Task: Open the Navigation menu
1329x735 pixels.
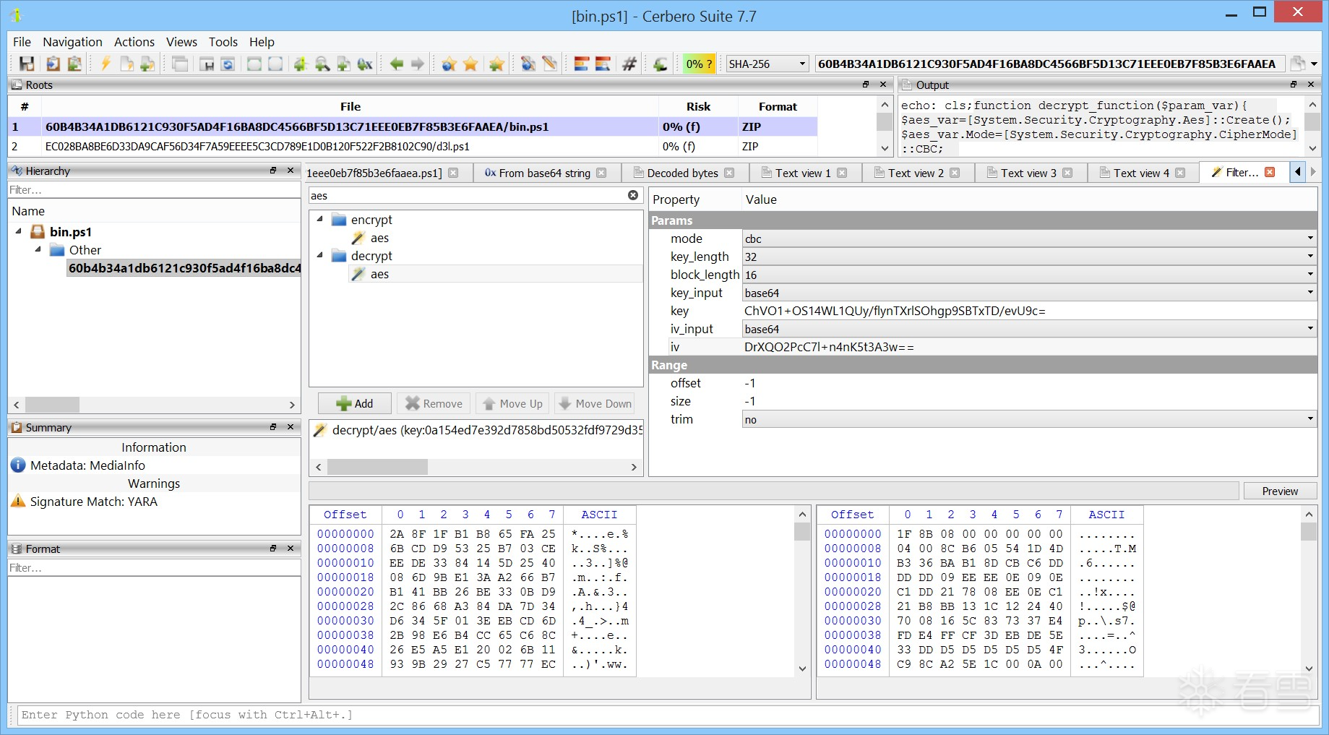Action: click(72, 42)
